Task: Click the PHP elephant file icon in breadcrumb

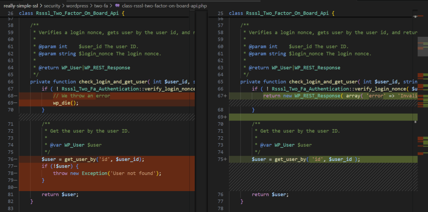Action: tap(117, 6)
